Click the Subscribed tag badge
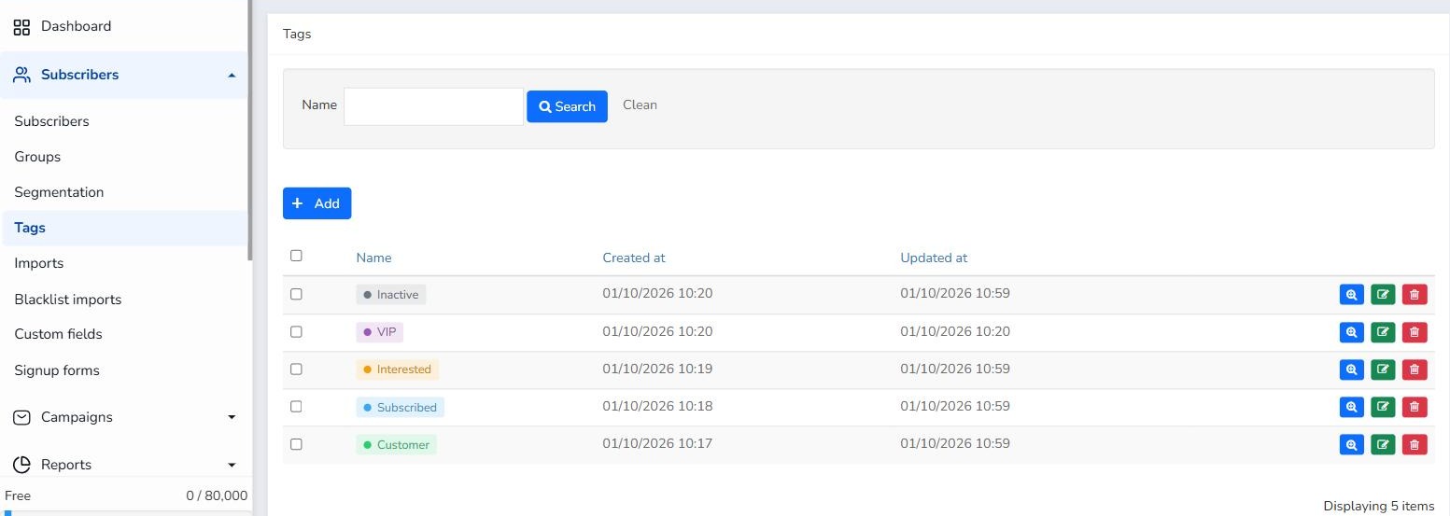 point(400,408)
